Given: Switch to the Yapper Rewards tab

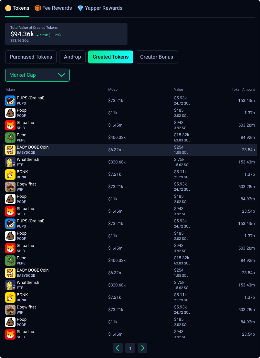Looking at the screenshot, I should pyautogui.click(x=103, y=8).
